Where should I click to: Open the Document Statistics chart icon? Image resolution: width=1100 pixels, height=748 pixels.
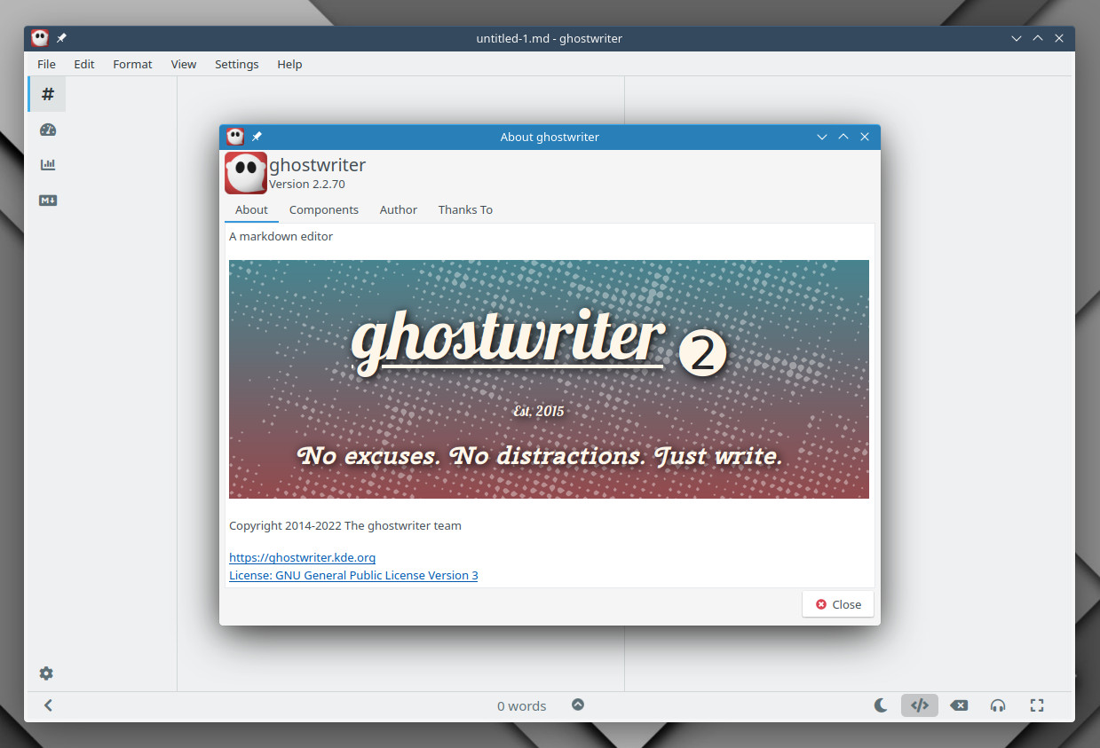coord(48,165)
